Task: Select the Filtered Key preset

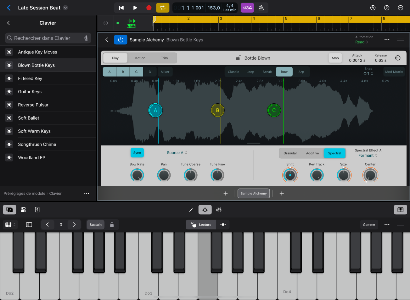Action: coord(48,79)
